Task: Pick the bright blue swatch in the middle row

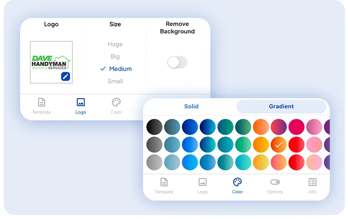Action: point(190,145)
